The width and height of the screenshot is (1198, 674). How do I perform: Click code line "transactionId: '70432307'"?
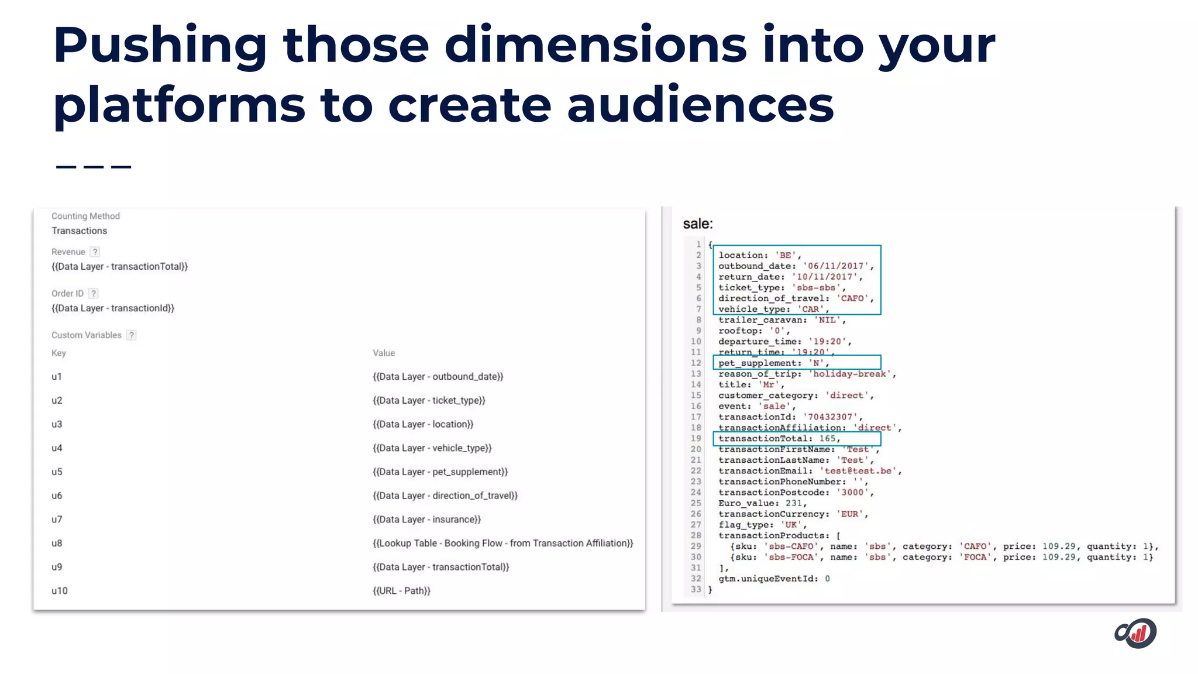790,417
